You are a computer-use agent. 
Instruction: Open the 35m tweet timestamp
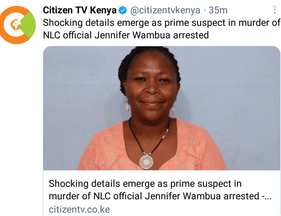coord(218,10)
